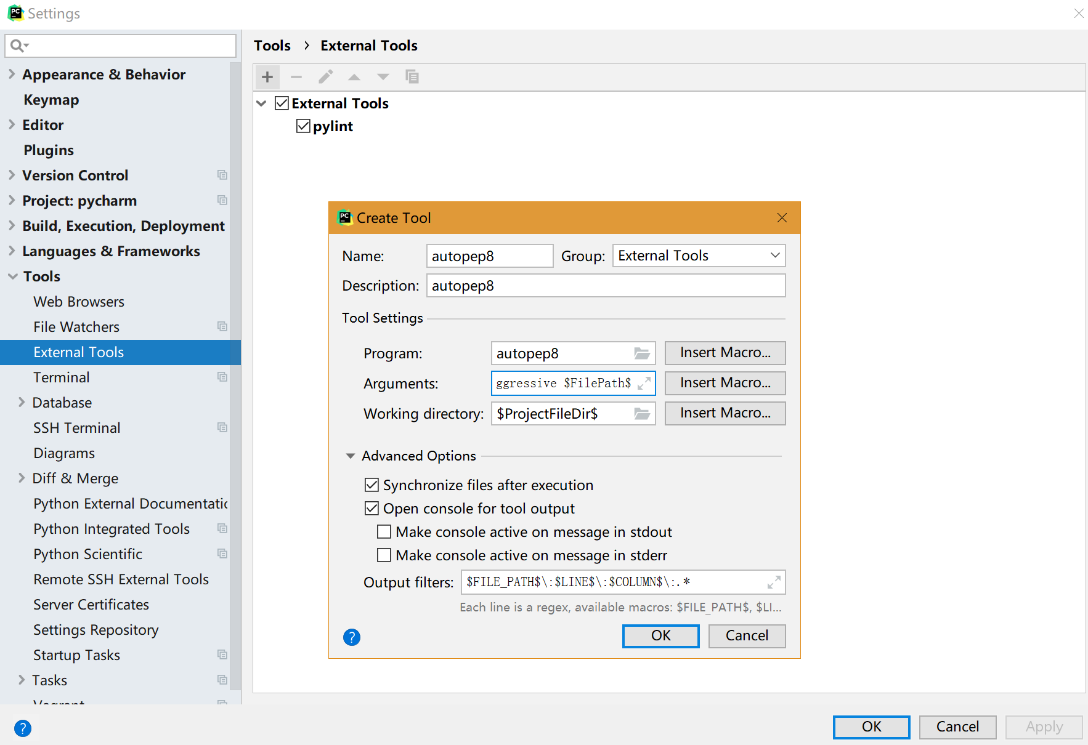Enable Make console active on stdout message
Image resolution: width=1088 pixels, height=745 pixels.
tap(384, 531)
